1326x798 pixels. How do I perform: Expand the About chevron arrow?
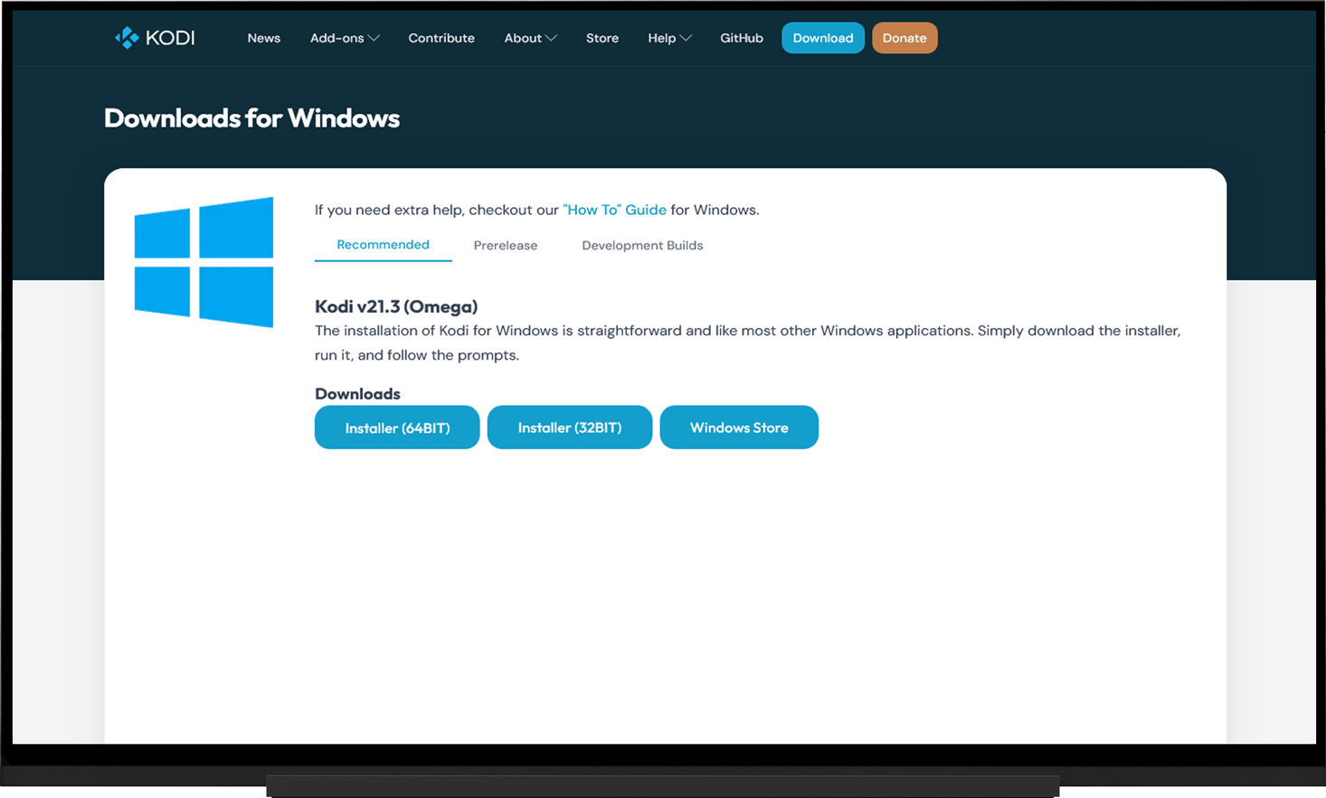551,38
